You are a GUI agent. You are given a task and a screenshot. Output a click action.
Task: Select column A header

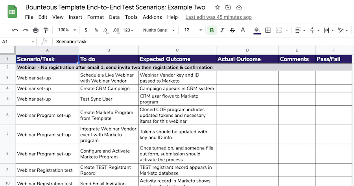point(47,50)
